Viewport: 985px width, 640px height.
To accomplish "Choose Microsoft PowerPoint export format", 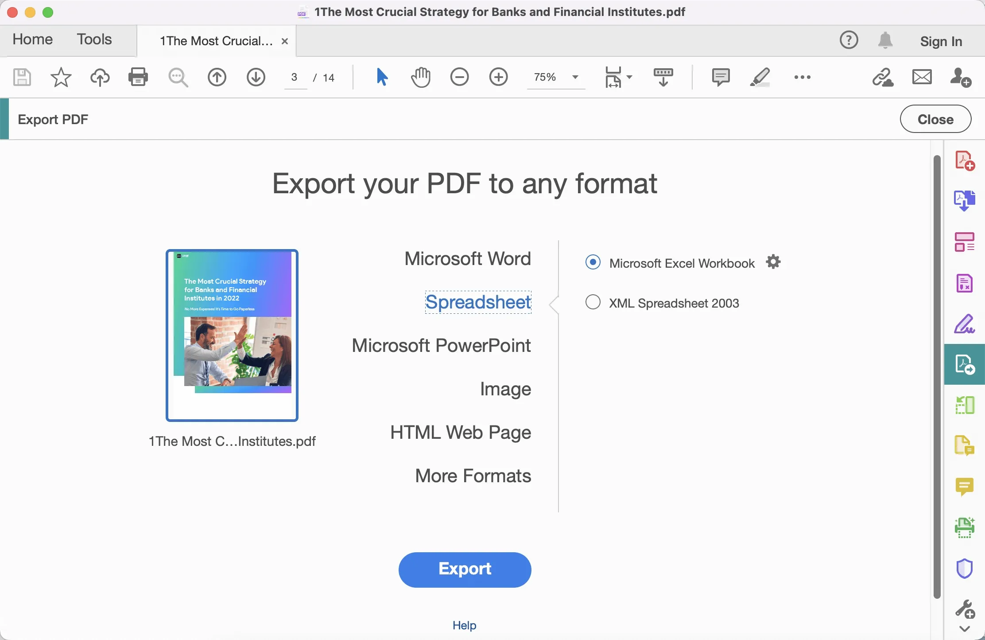I will 441,345.
